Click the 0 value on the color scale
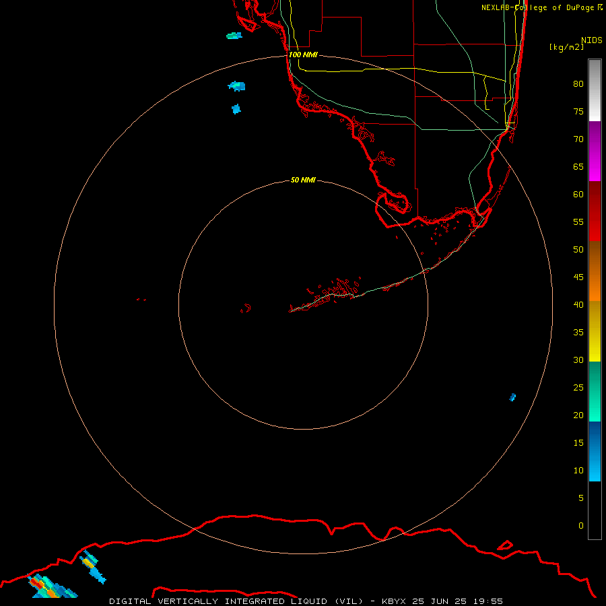This screenshot has height=606, width=606. tap(580, 526)
